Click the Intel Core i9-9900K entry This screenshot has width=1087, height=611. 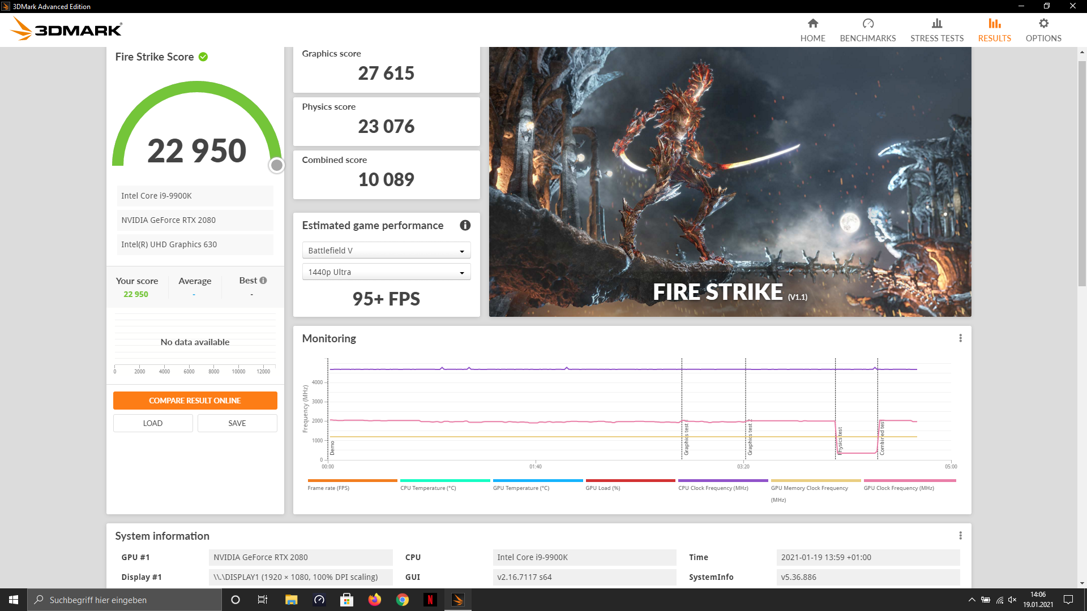pyautogui.click(x=195, y=196)
